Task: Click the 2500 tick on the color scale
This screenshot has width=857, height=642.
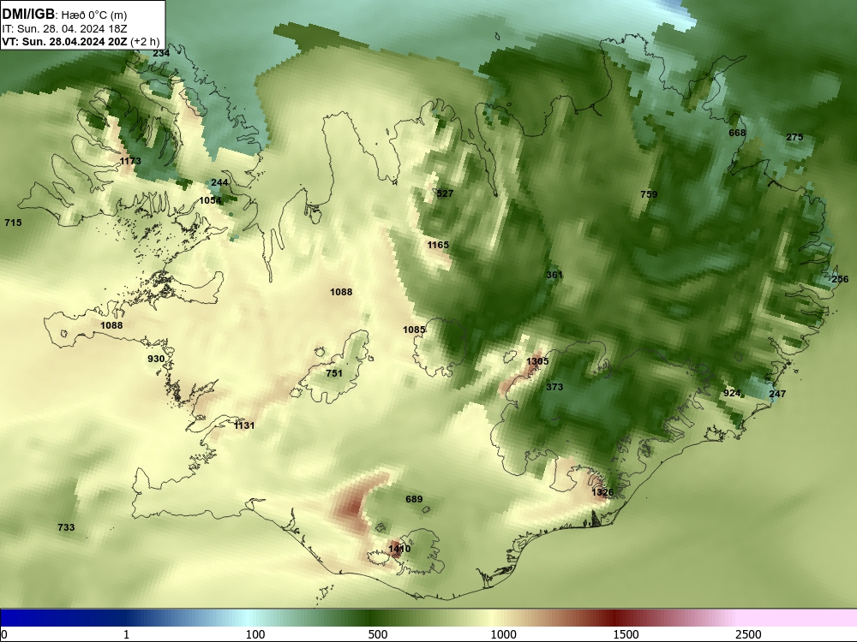Action: coord(748,634)
